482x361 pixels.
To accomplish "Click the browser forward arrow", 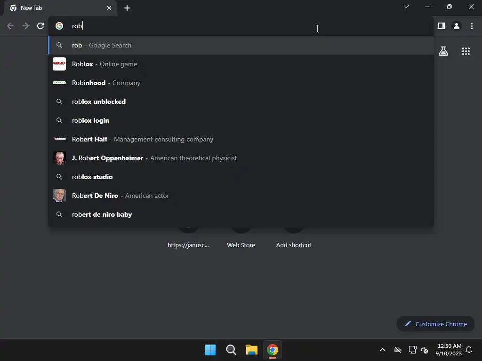I will click(x=25, y=26).
